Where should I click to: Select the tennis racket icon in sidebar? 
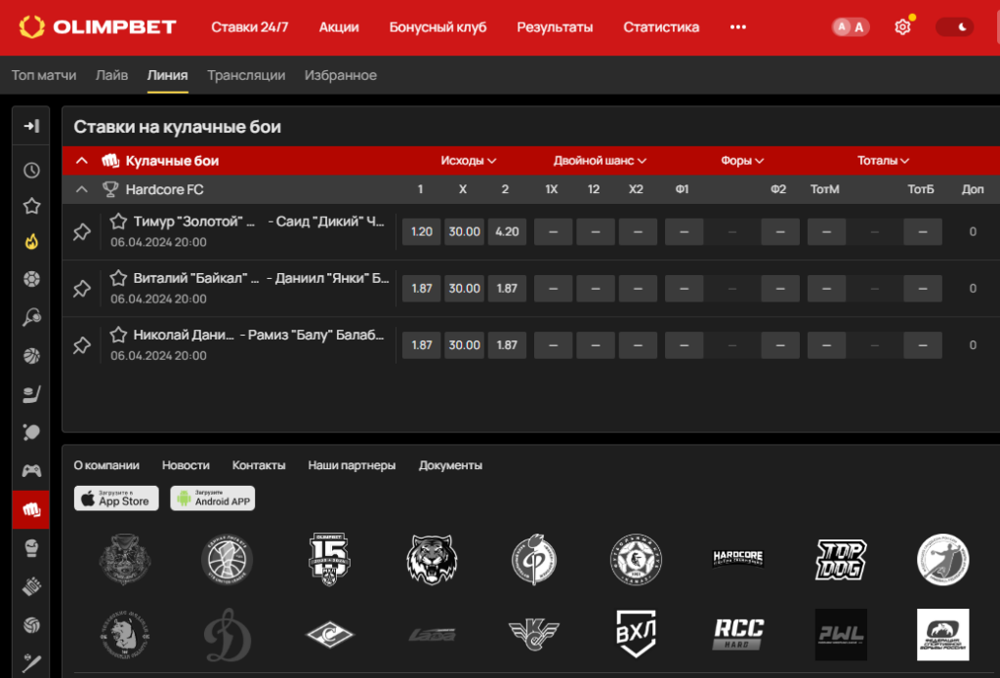click(31, 317)
